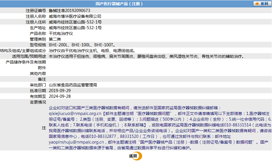Click the 结构及组成/主要组成成分 label

pos(23,51)
